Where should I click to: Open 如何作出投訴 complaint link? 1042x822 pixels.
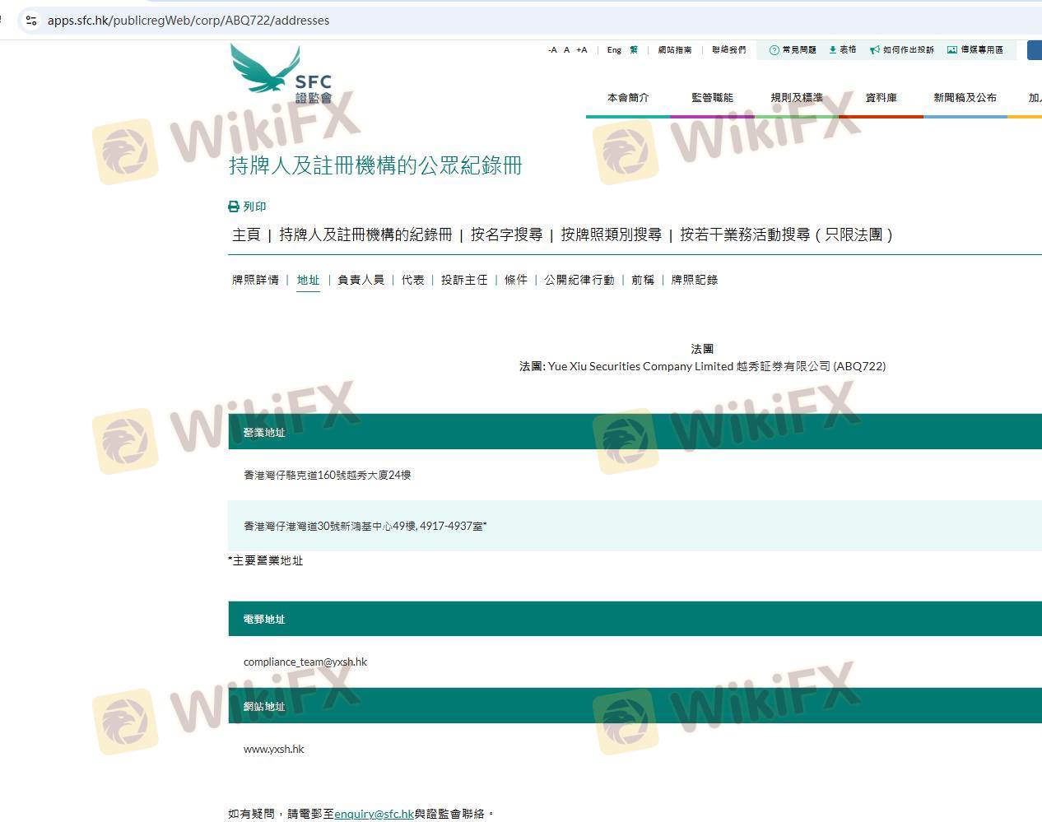(909, 50)
